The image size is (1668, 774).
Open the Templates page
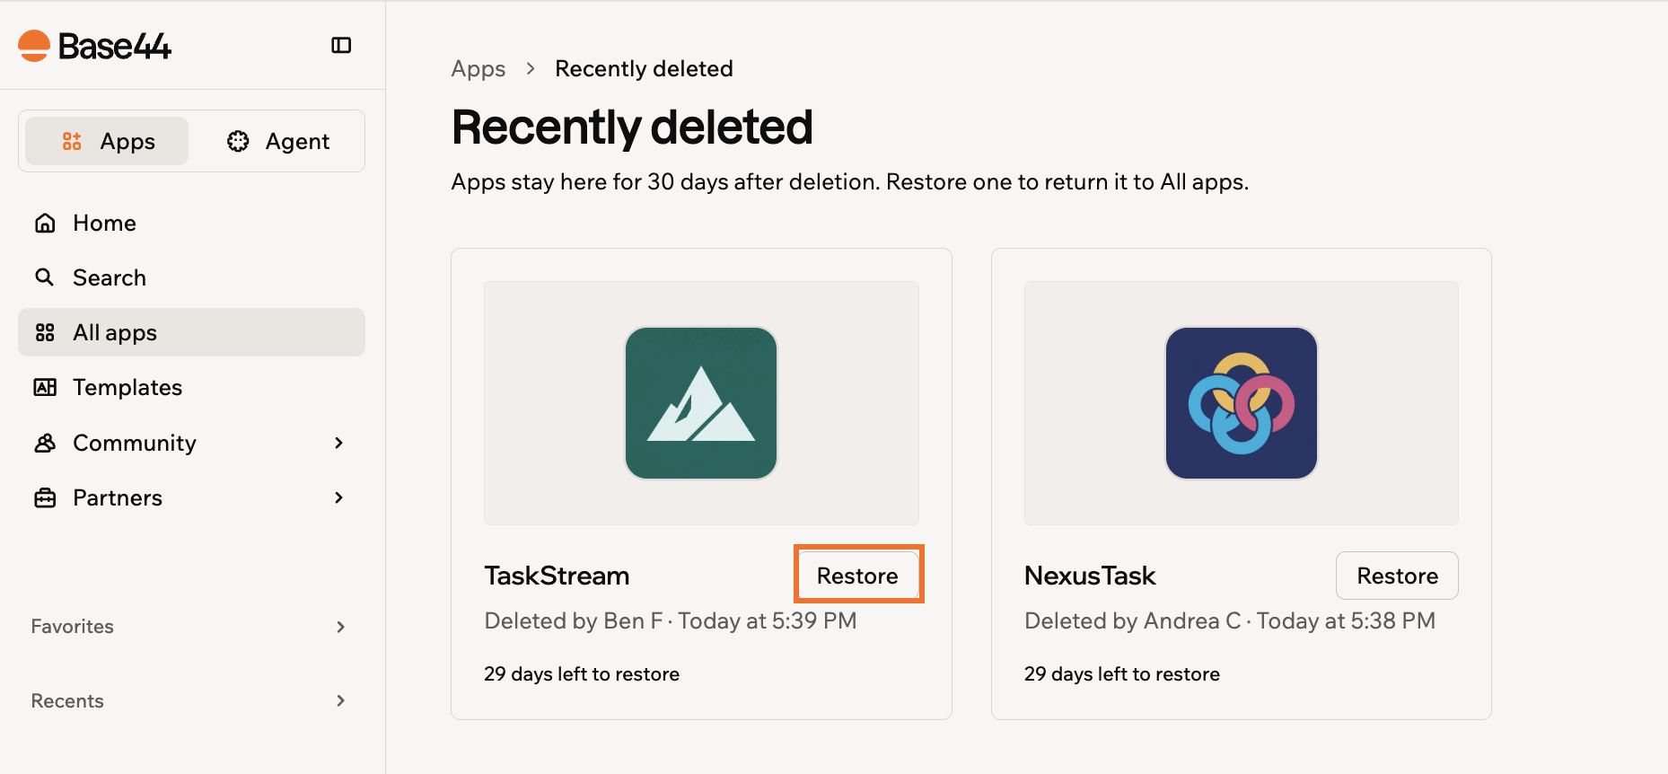click(191, 387)
